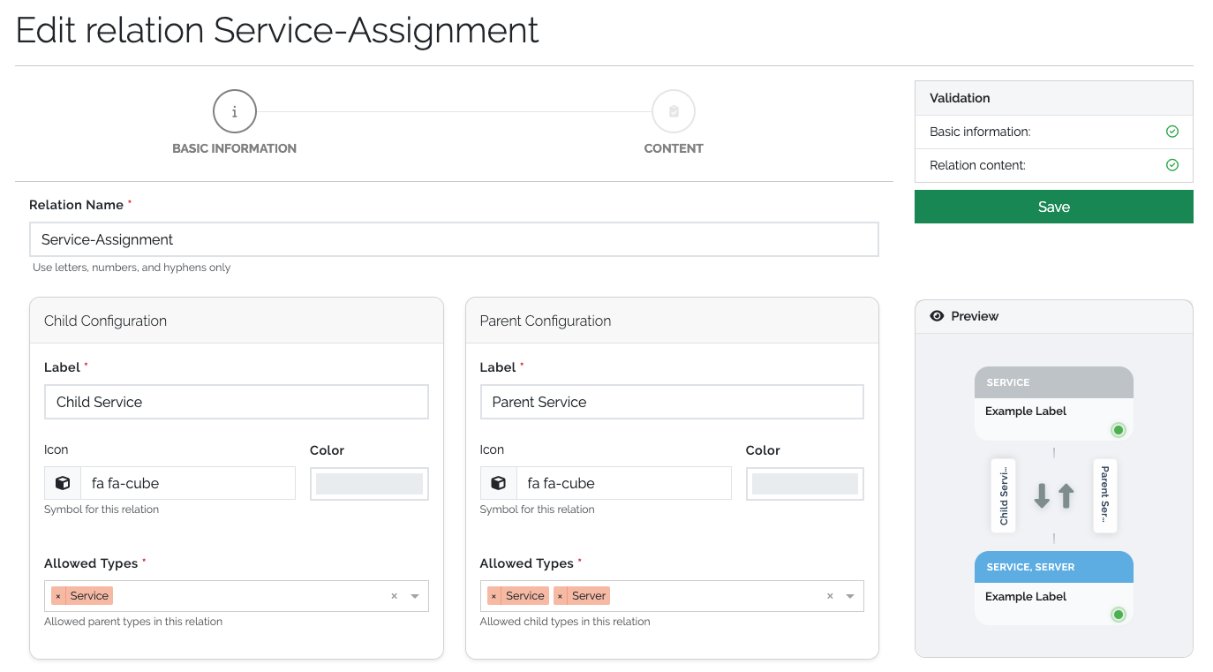This screenshot has height=672, width=1213.
Task: Remove Server tag from parent Allowed Types
Action: pyautogui.click(x=560, y=597)
